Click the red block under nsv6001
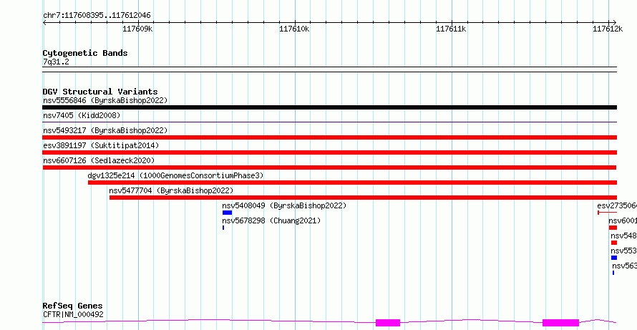Image resolution: width=637 pixels, height=330 pixels. click(613, 228)
